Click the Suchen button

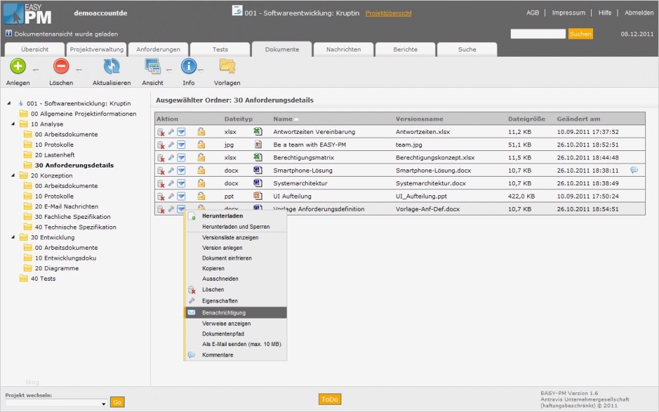coord(581,34)
